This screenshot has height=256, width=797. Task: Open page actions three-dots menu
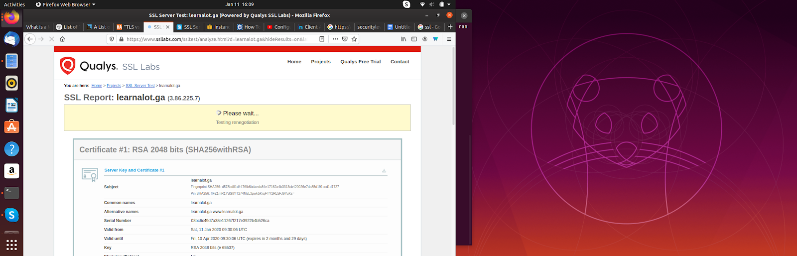click(x=335, y=39)
